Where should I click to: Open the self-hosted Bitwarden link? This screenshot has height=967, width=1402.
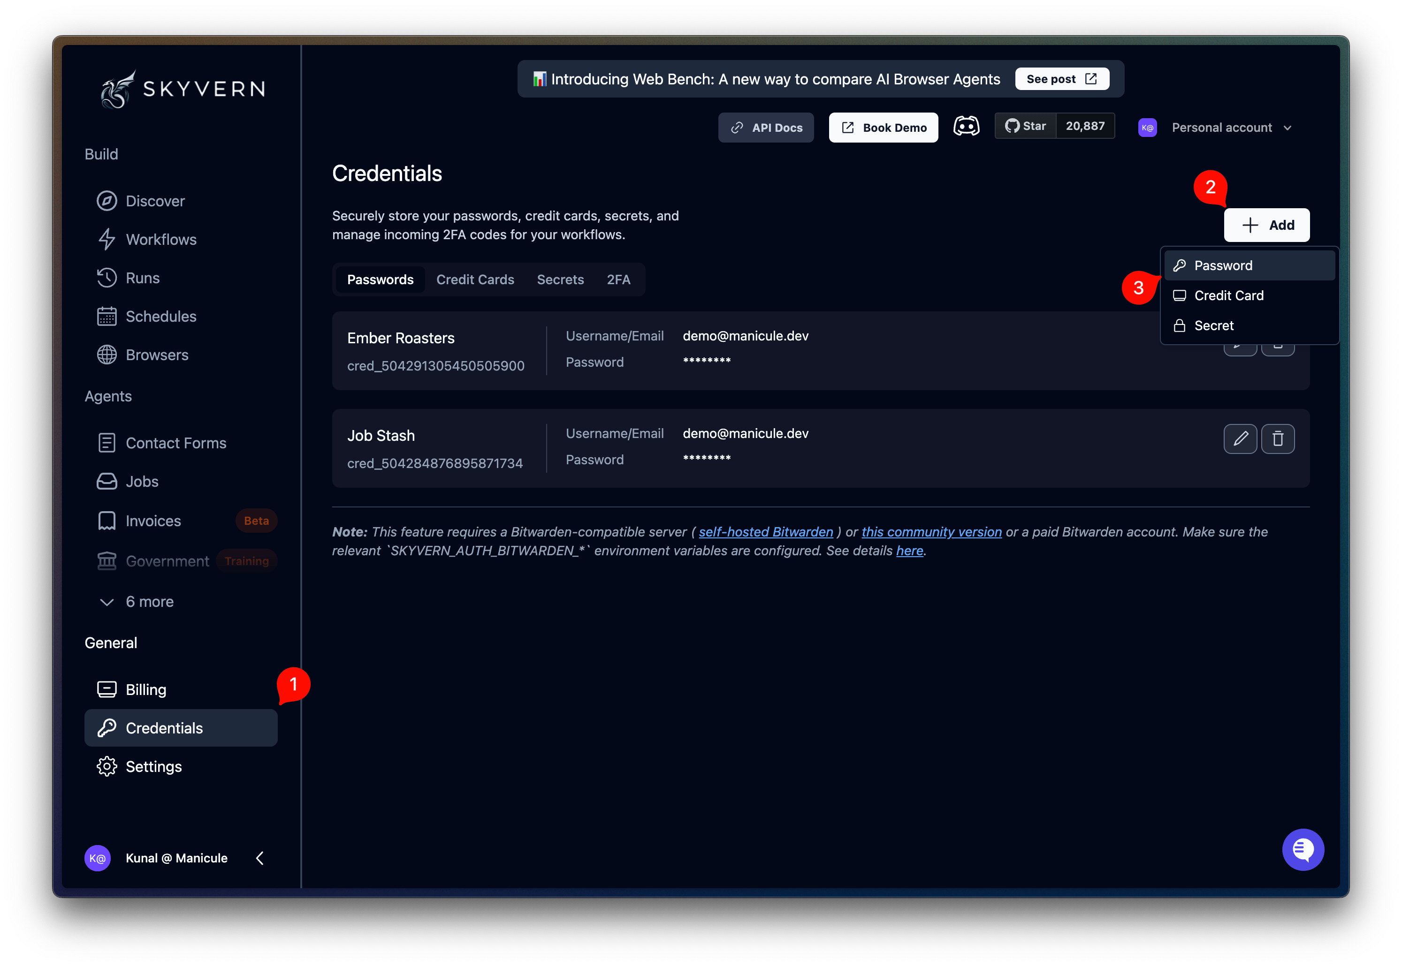pos(766,531)
